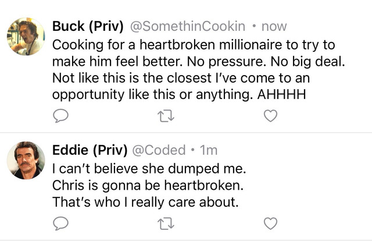The width and height of the screenshot is (372, 241).
Task: Retweet Eddie's tweet about Chris
Action: (166, 224)
